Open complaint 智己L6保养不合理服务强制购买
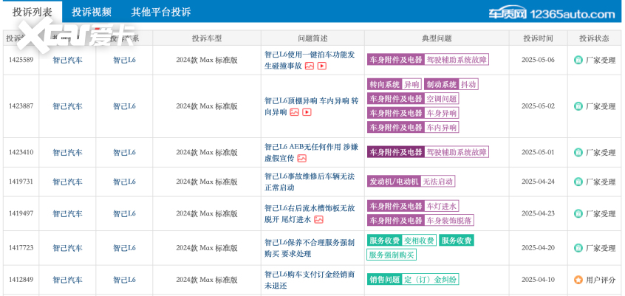Screen dimensions: 625x296 [310, 248]
